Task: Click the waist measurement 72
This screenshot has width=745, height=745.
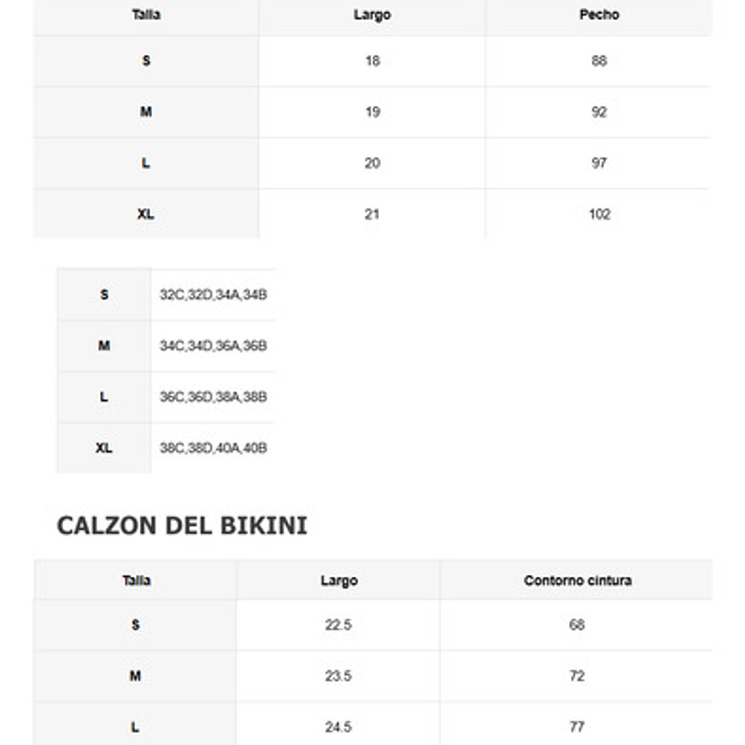Action: 576,676
